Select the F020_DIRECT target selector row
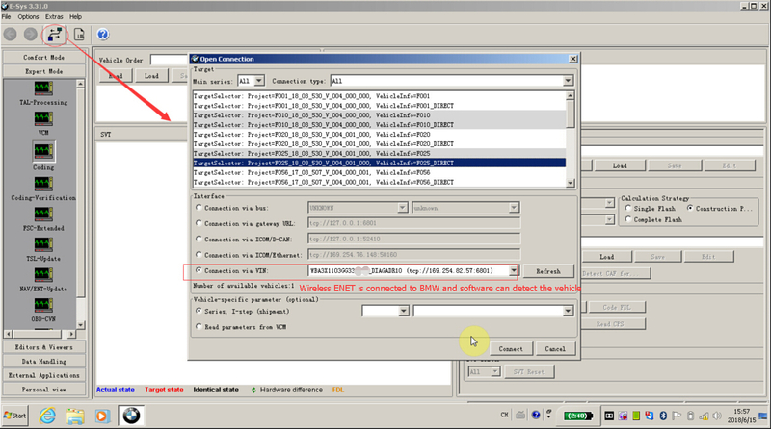The height and width of the screenshot is (429, 771). [379, 144]
